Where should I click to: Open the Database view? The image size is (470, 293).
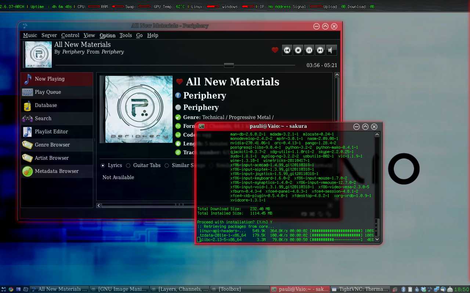[57, 105]
